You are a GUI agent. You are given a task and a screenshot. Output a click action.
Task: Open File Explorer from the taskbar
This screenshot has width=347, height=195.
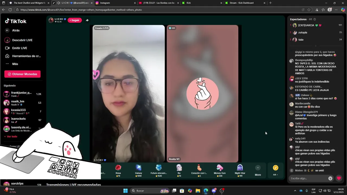point(198,191)
